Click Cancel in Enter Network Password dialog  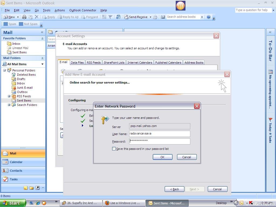(x=187, y=157)
